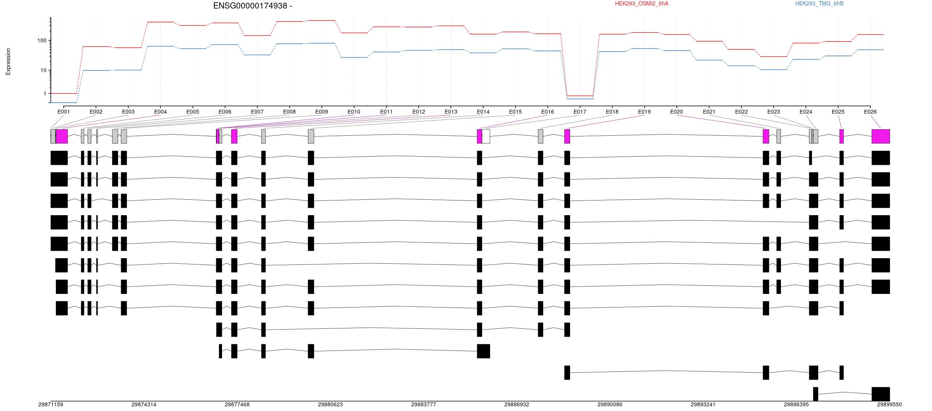Click exon label E005

193,112
